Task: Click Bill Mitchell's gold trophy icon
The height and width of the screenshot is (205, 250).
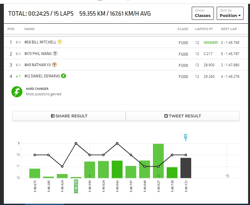Action: [60, 42]
